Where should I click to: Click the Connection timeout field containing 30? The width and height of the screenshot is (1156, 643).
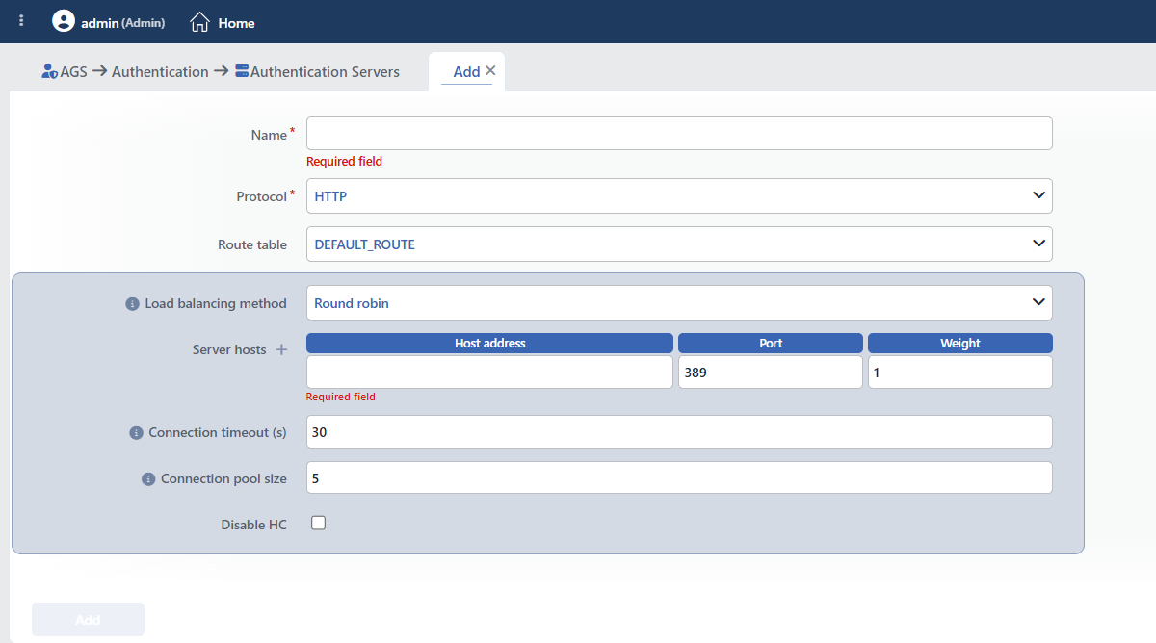679,432
